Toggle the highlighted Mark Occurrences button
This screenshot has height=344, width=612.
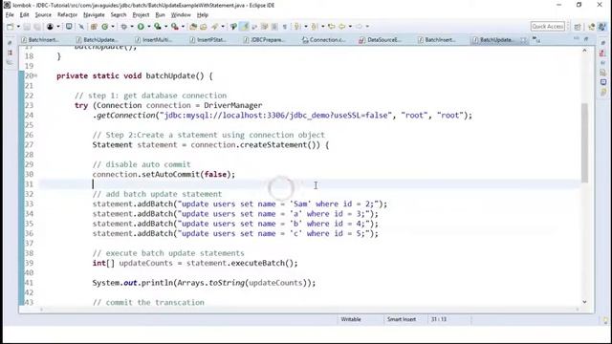point(245,27)
